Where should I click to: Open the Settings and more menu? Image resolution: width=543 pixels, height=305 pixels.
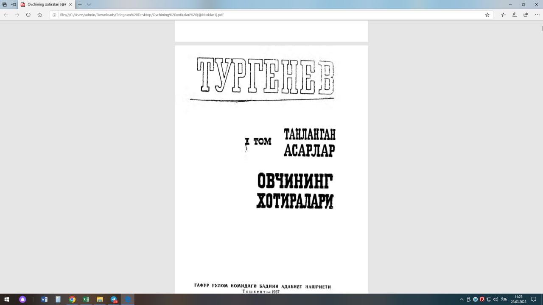click(x=537, y=14)
